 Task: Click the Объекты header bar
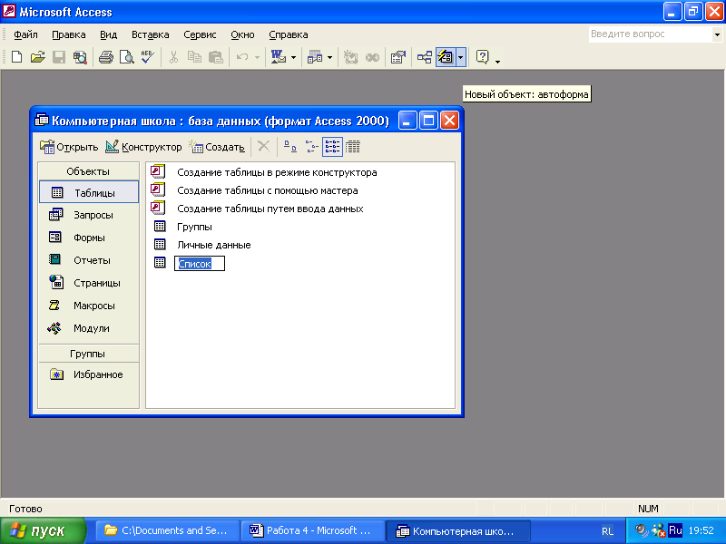pos(88,171)
